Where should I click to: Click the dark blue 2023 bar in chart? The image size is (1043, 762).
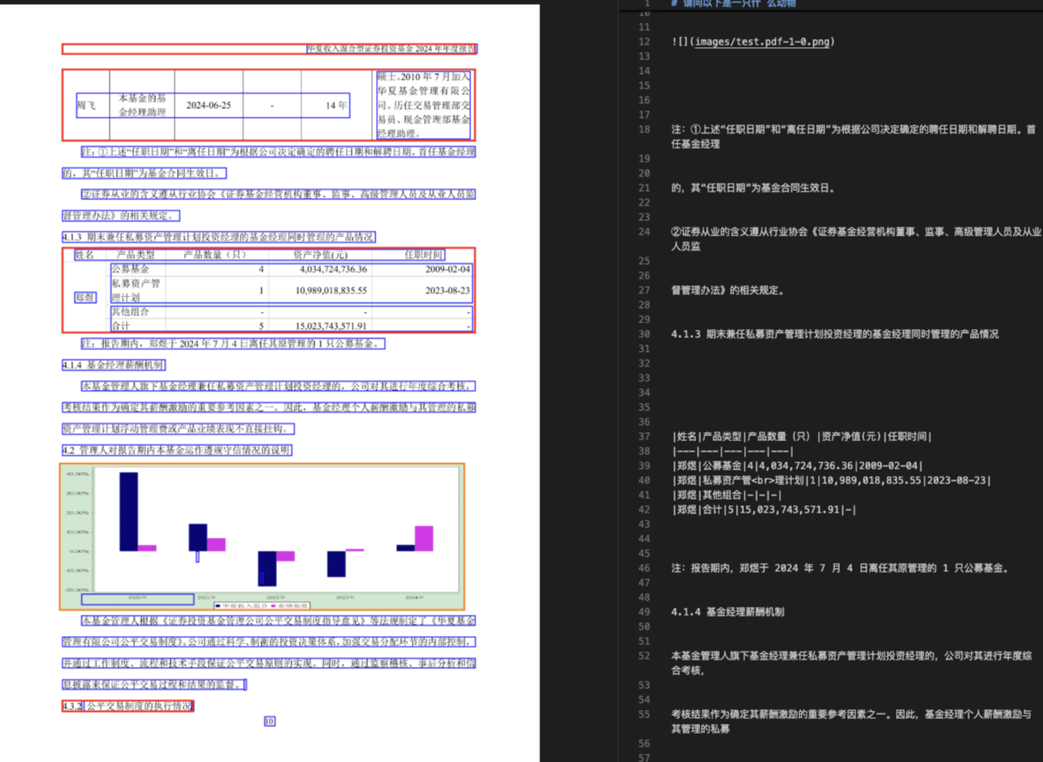click(x=336, y=564)
